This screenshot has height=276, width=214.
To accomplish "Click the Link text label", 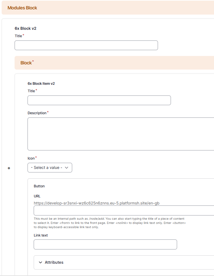I will [x=41, y=235].
